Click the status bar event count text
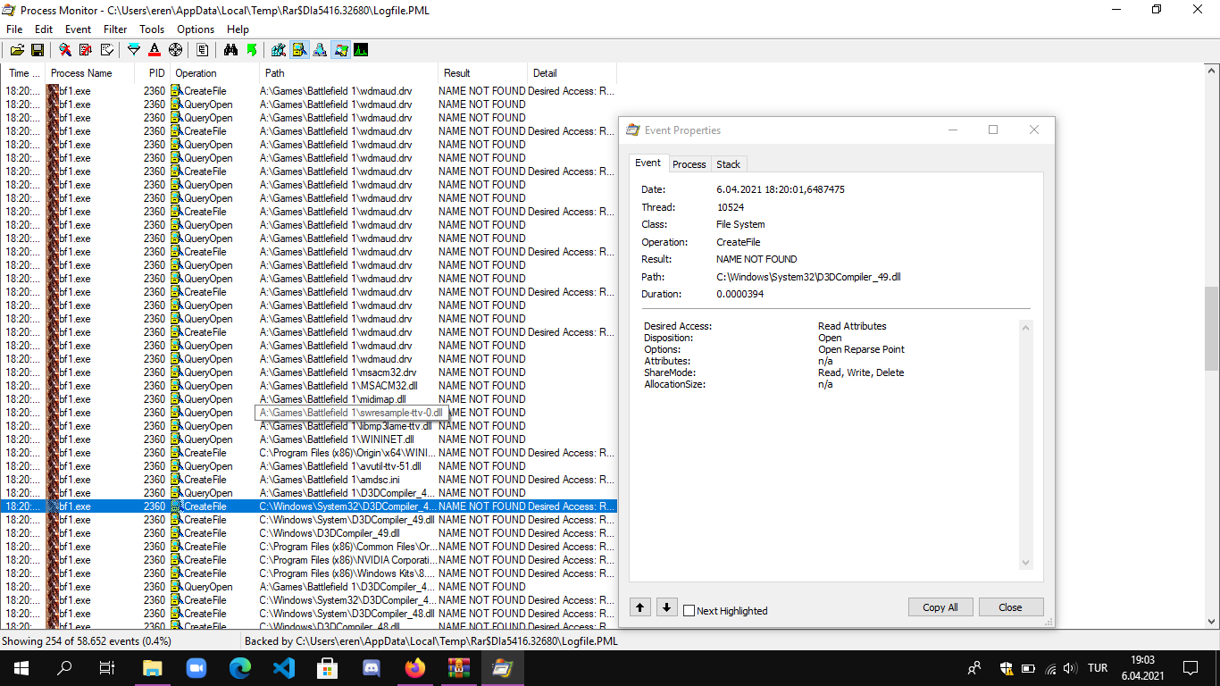Viewport: 1220px width, 686px height. point(87,641)
